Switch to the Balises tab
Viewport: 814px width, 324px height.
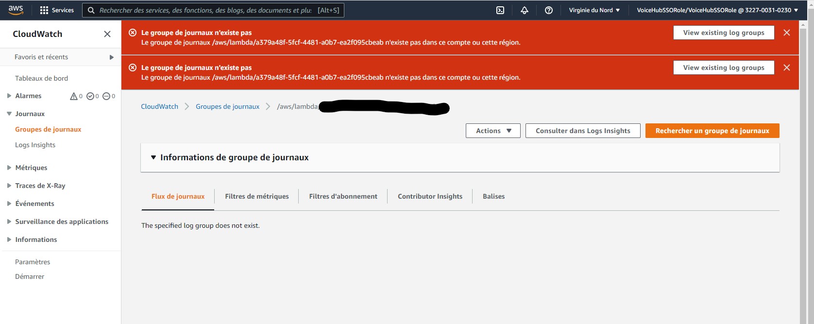click(x=493, y=196)
